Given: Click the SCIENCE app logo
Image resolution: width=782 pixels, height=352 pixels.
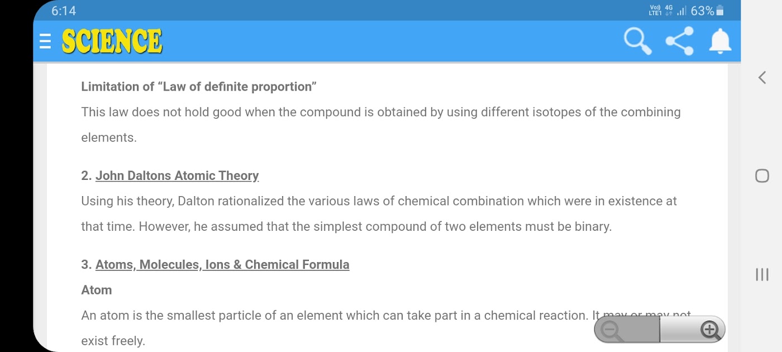Looking at the screenshot, I should pyautogui.click(x=112, y=41).
